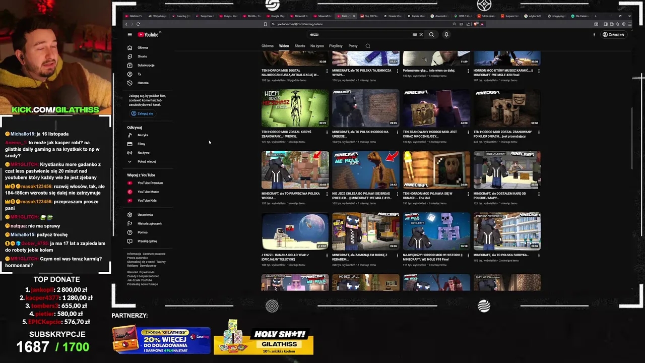This screenshot has height=363, width=645.
Task: Bookmark page via address bar bookmark icon
Action: click(265, 24)
